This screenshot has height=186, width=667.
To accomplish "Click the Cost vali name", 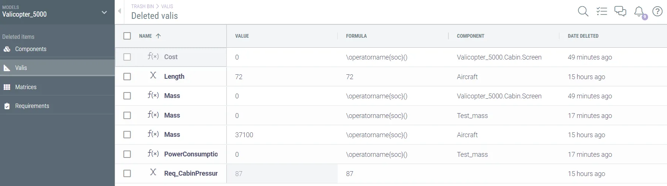I will tap(171, 57).
